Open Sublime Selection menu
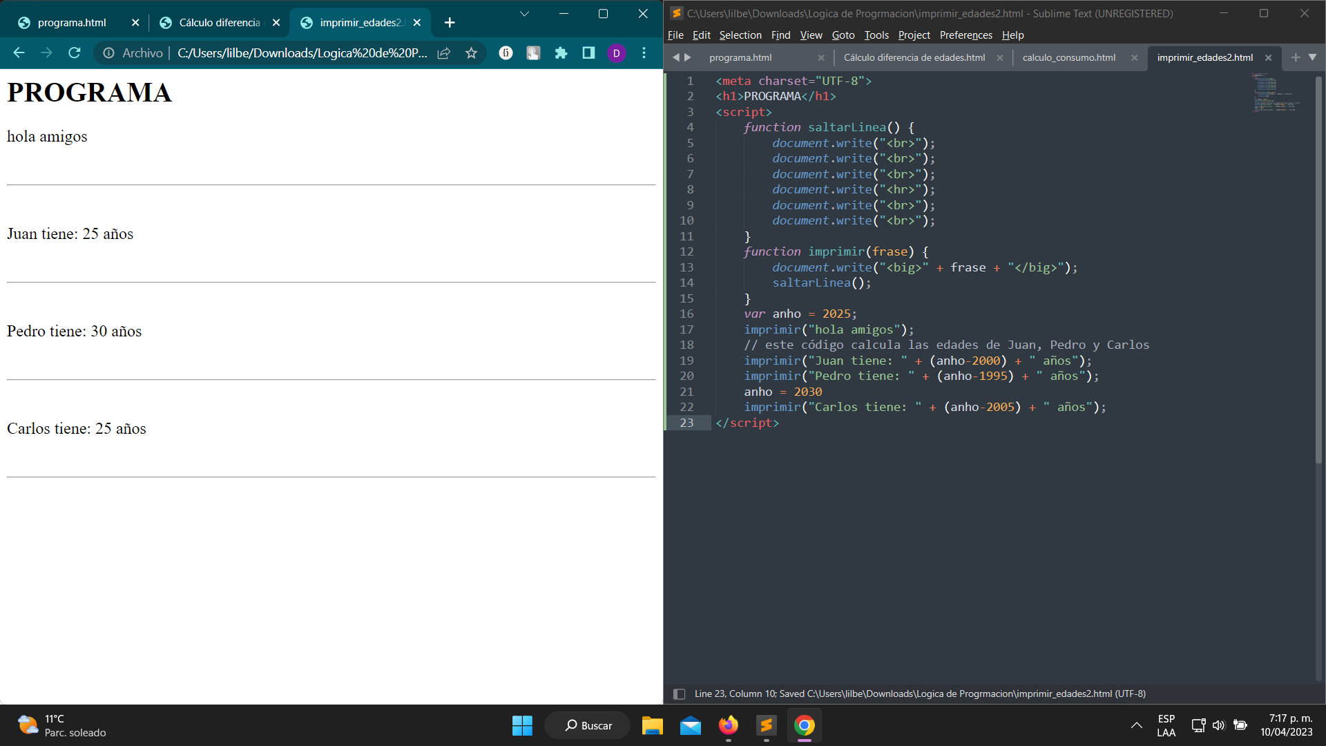This screenshot has height=746, width=1326. click(x=740, y=35)
